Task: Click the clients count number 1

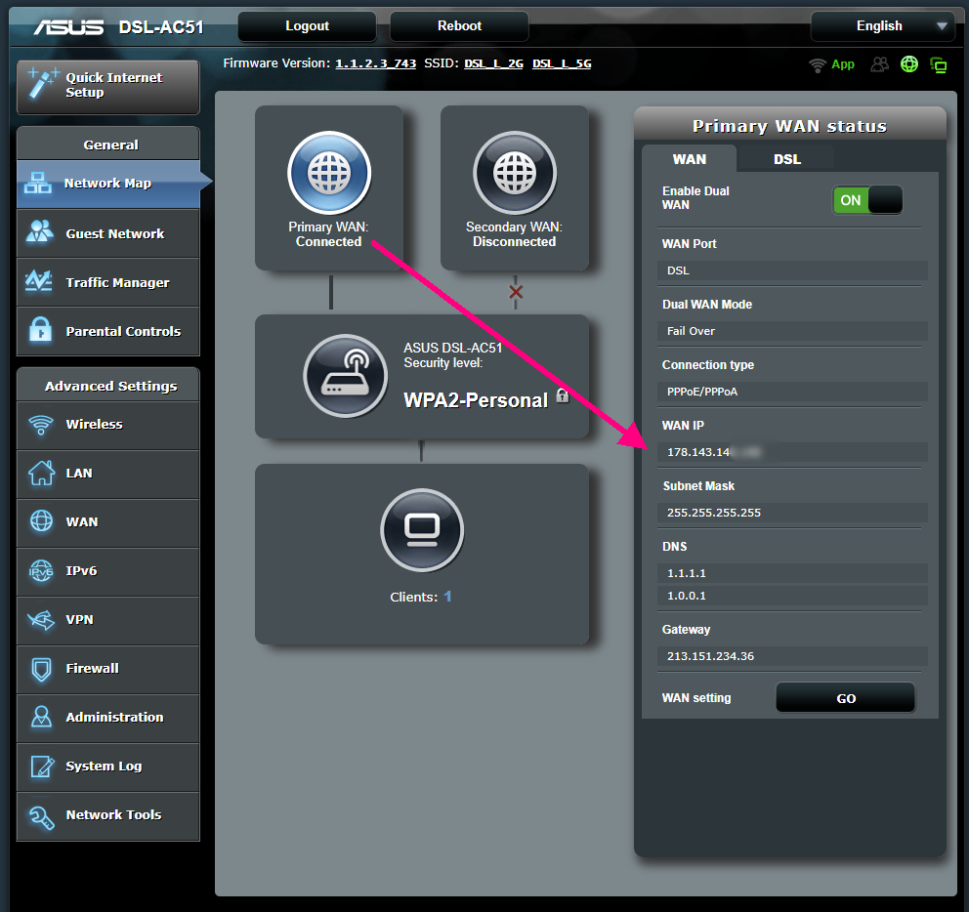Action: click(x=447, y=597)
